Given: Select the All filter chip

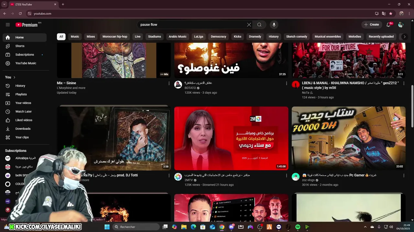Looking at the screenshot, I should click(x=61, y=36).
